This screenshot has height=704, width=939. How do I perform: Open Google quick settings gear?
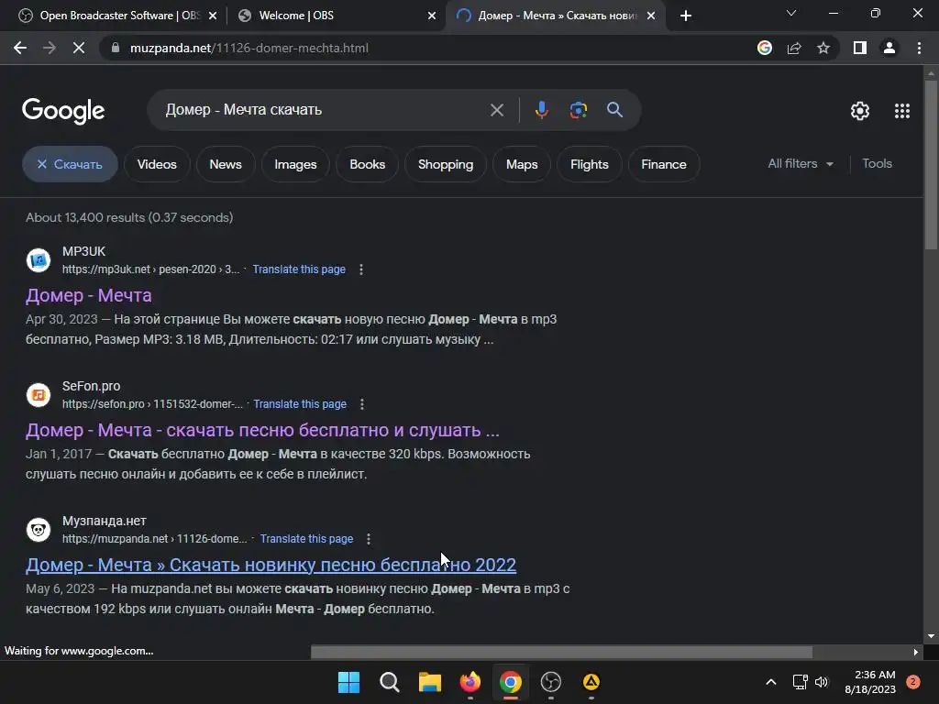pyautogui.click(x=860, y=111)
